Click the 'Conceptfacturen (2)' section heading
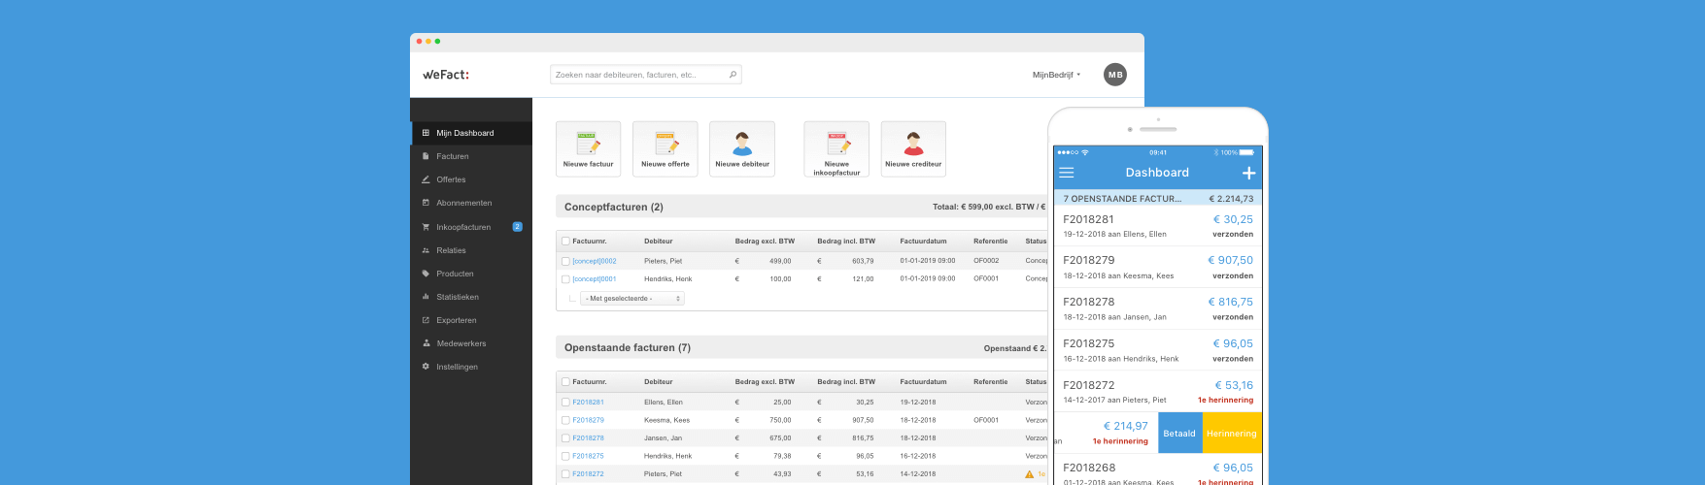Screen dimensions: 1705x485 (x=614, y=207)
